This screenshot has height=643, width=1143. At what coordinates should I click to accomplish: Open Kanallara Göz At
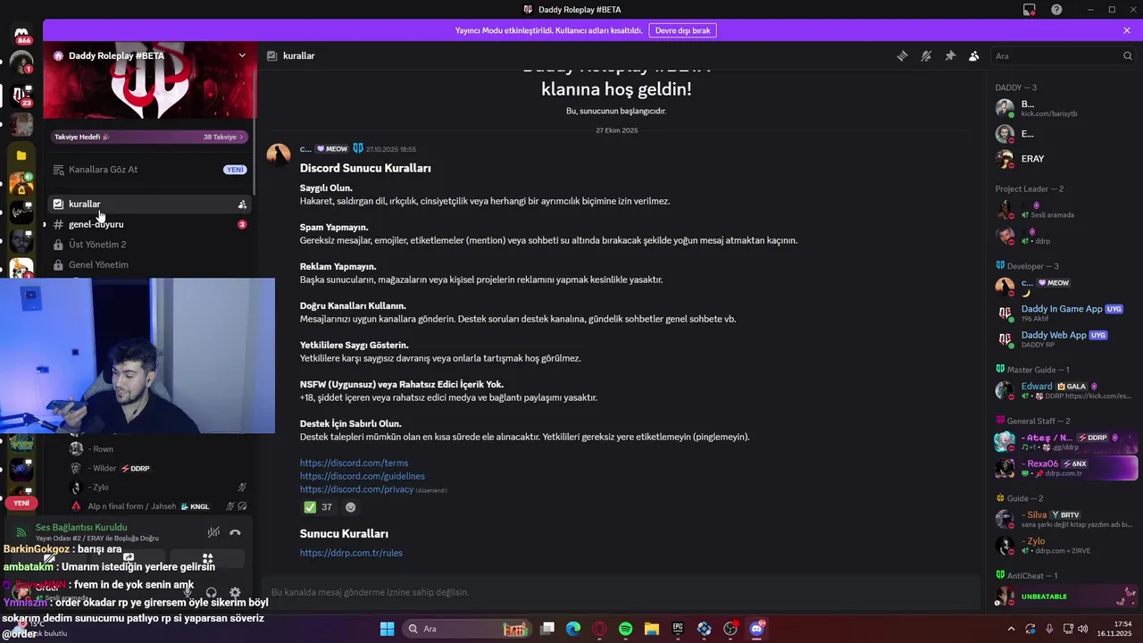pos(149,170)
